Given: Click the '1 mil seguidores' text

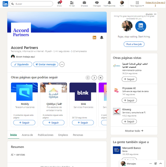Looking at the screenshot, I should pos(61,51).
